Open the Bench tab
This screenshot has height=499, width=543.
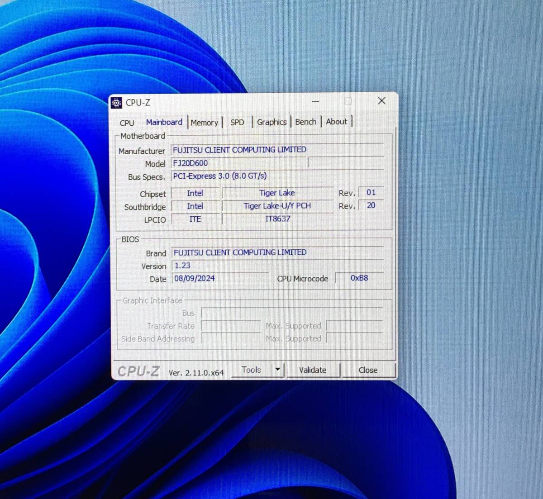[x=305, y=122]
